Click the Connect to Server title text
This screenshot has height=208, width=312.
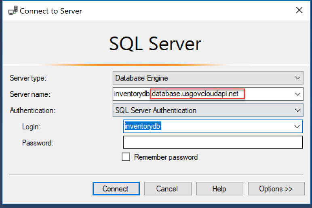click(x=51, y=11)
